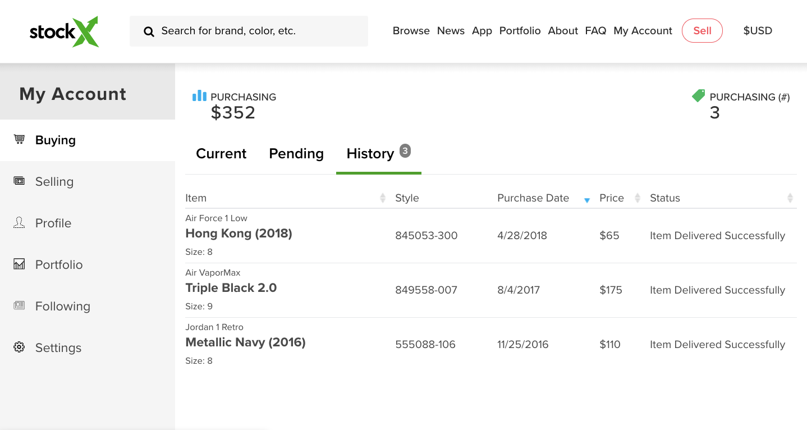Sort table by Price column arrows
This screenshot has height=430, width=807.
tap(638, 198)
